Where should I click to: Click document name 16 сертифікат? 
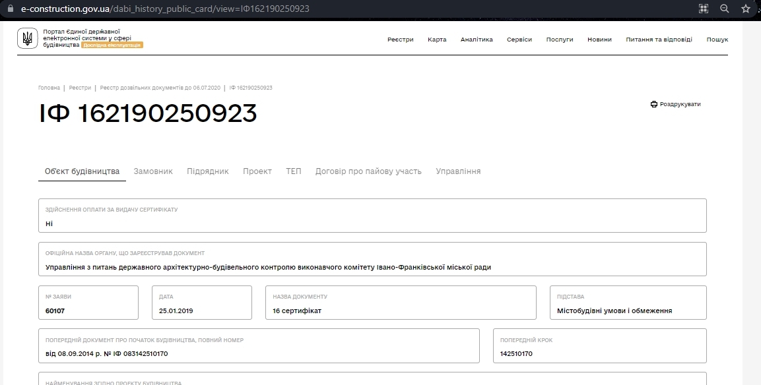[x=297, y=311]
